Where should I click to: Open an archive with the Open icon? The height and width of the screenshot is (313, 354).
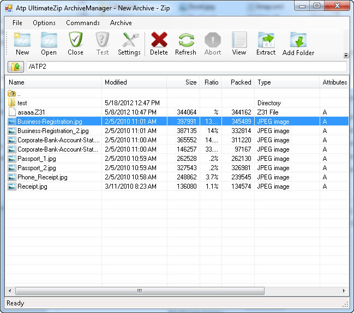49,40
